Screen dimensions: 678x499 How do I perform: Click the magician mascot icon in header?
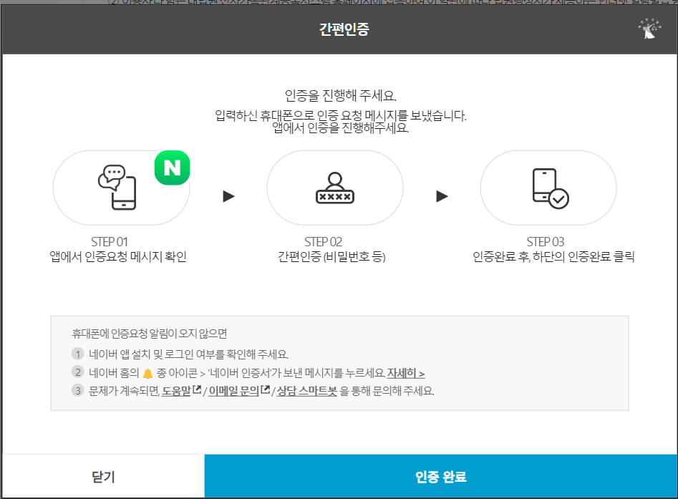pos(647,27)
